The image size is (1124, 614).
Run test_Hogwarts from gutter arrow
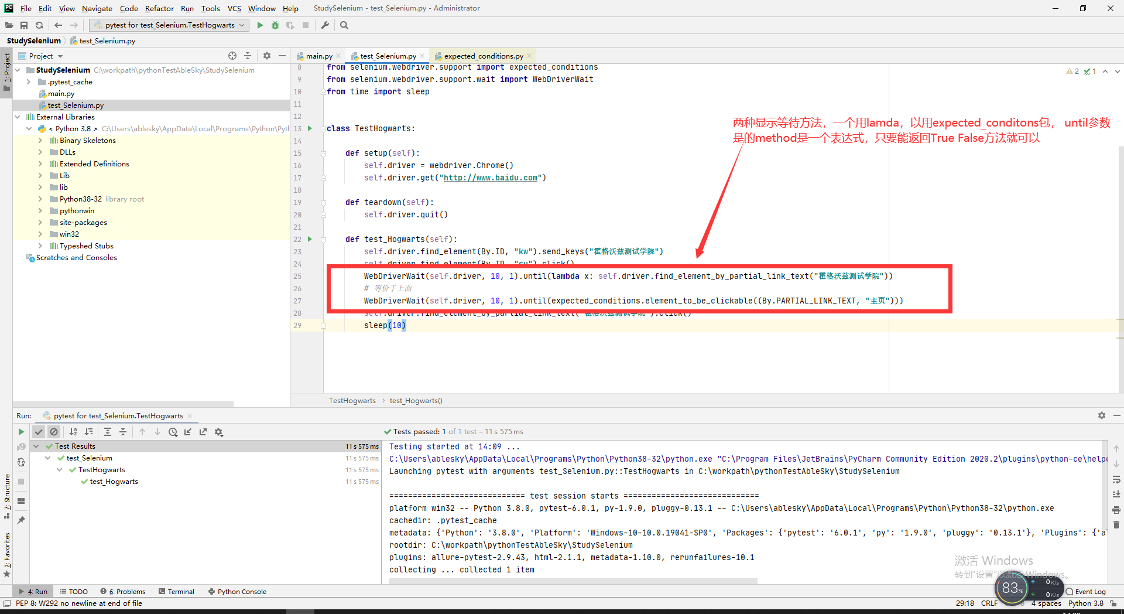[310, 239]
